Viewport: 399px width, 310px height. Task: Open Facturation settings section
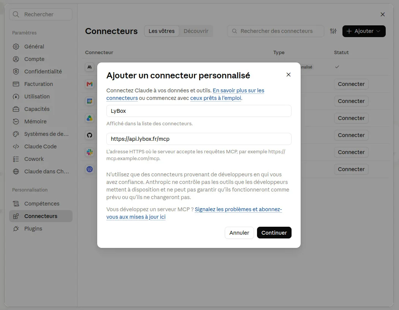tap(41, 84)
